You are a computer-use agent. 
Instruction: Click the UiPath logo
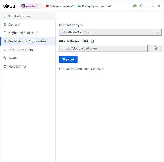10,6
